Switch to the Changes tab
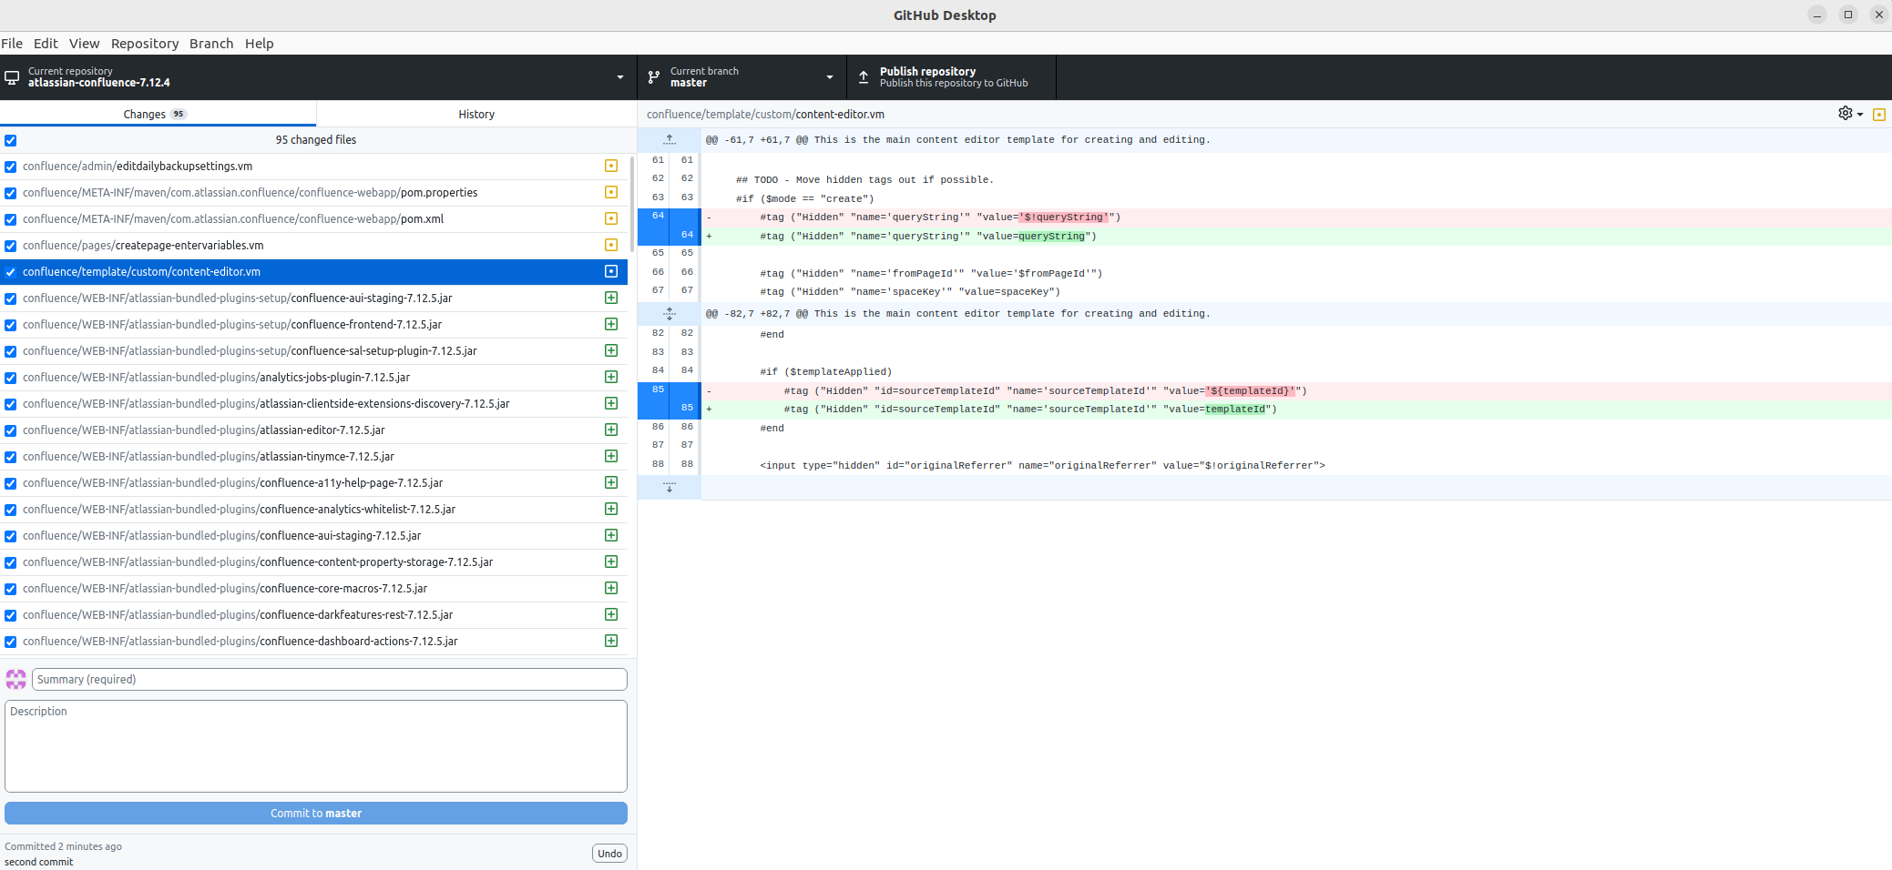The image size is (1892, 870). [158, 114]
